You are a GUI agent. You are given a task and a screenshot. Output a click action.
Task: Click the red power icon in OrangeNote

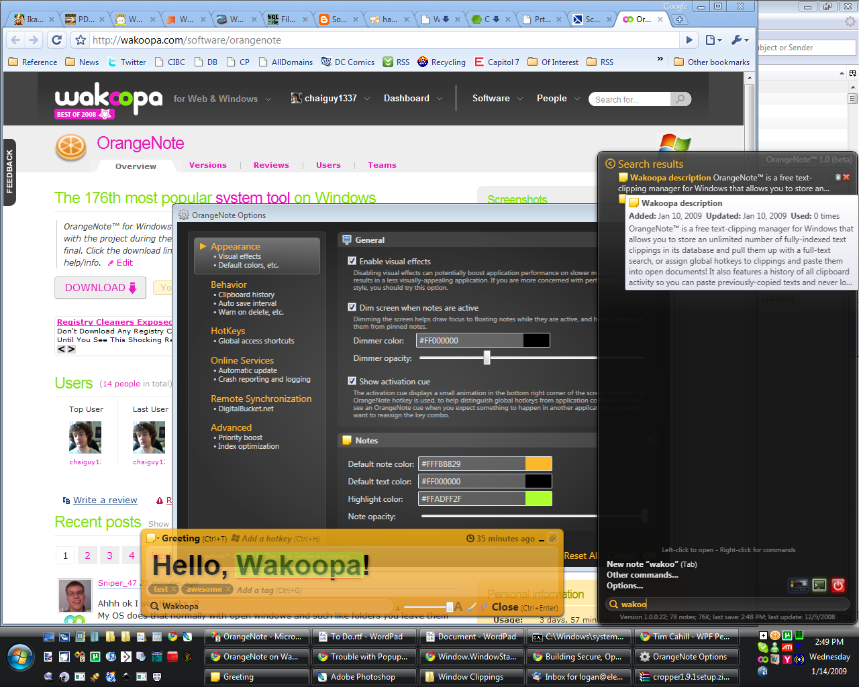click(838, 585)
